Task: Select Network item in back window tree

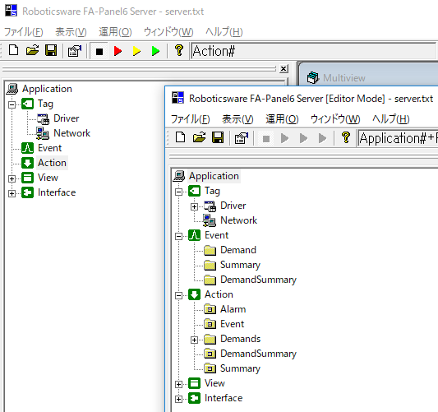Action: point(71,133)
